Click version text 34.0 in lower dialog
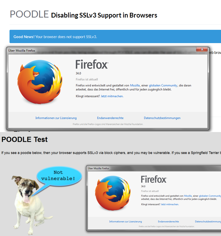This screenshot has height=236, width=221. [143, 186]
